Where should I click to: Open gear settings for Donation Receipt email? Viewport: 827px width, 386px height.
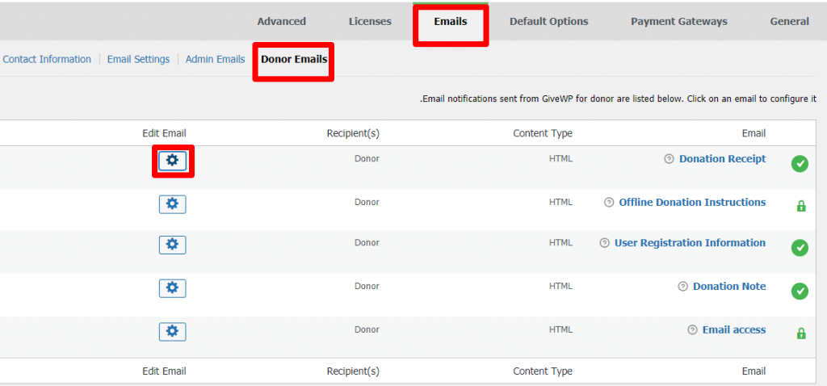173,161
